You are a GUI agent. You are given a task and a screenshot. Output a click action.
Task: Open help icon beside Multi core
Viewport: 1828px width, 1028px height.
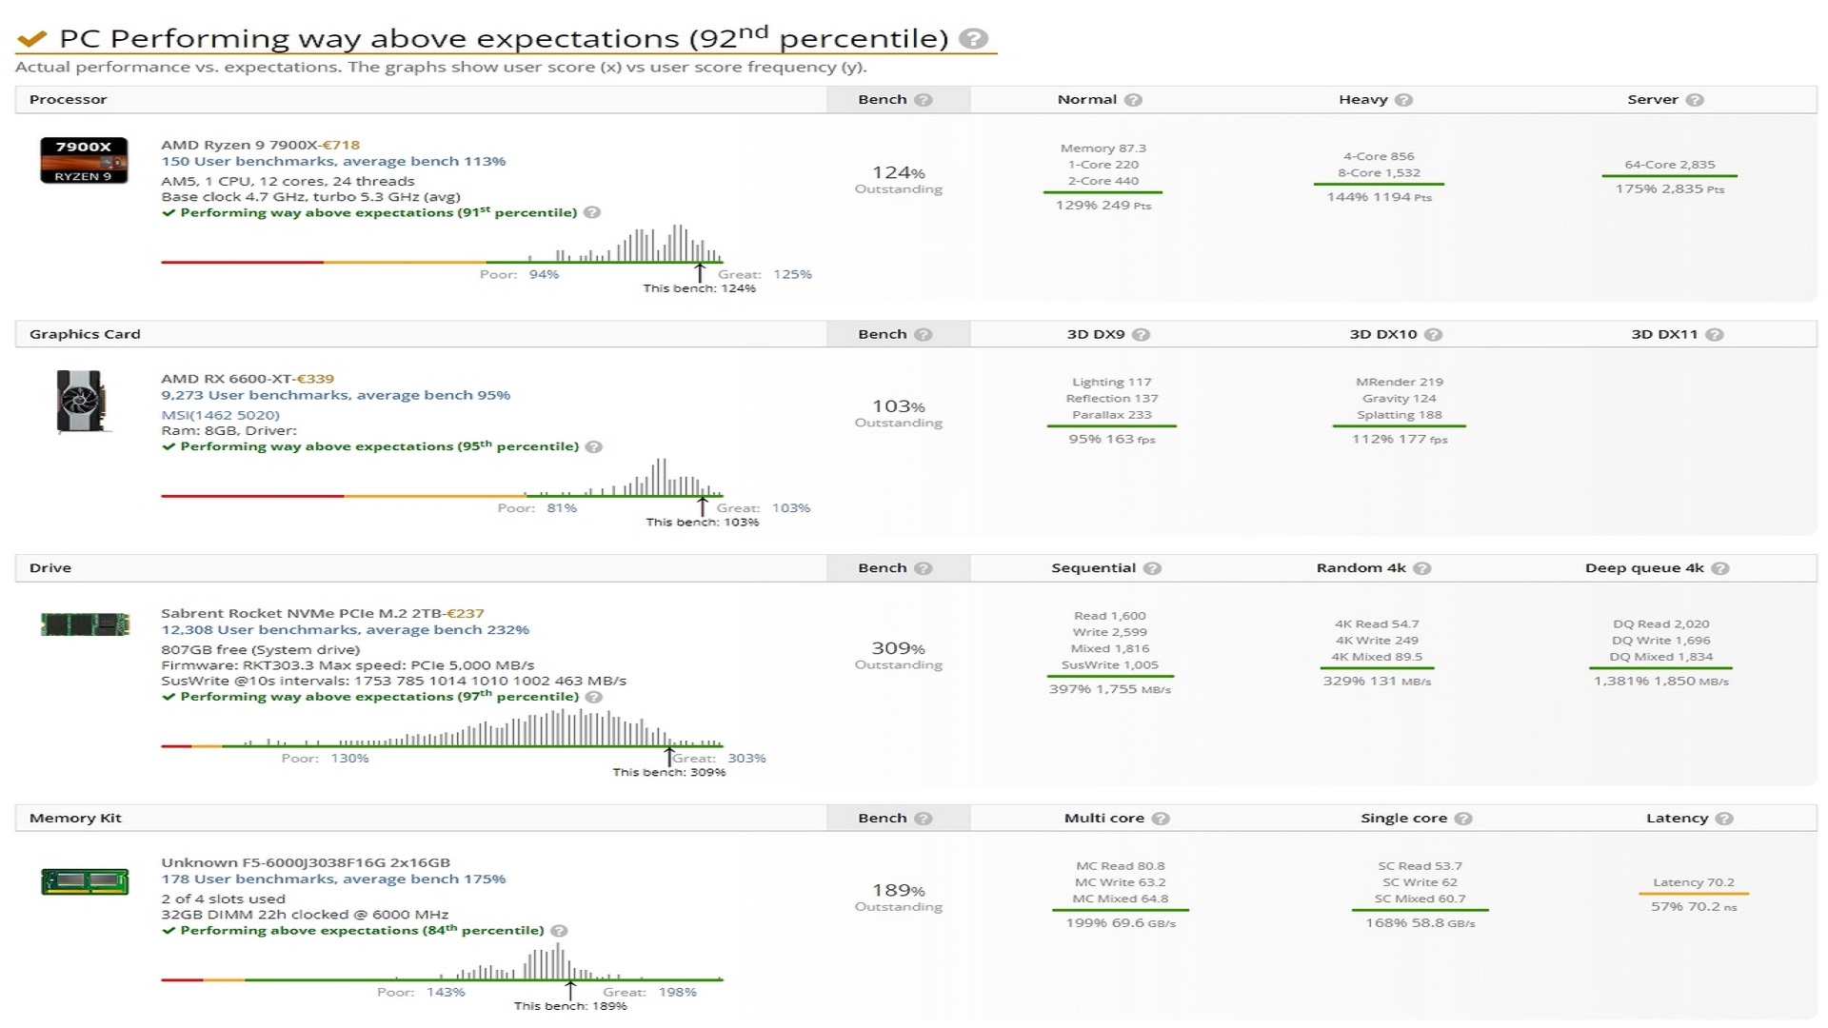click(1160, 819)
